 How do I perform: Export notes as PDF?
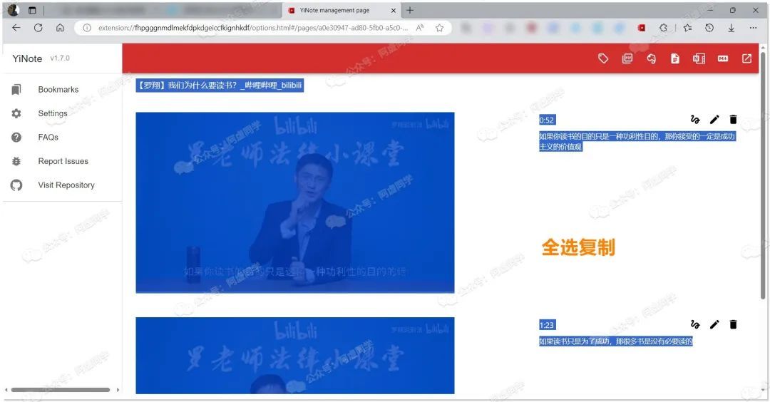(x=627, y=58)
